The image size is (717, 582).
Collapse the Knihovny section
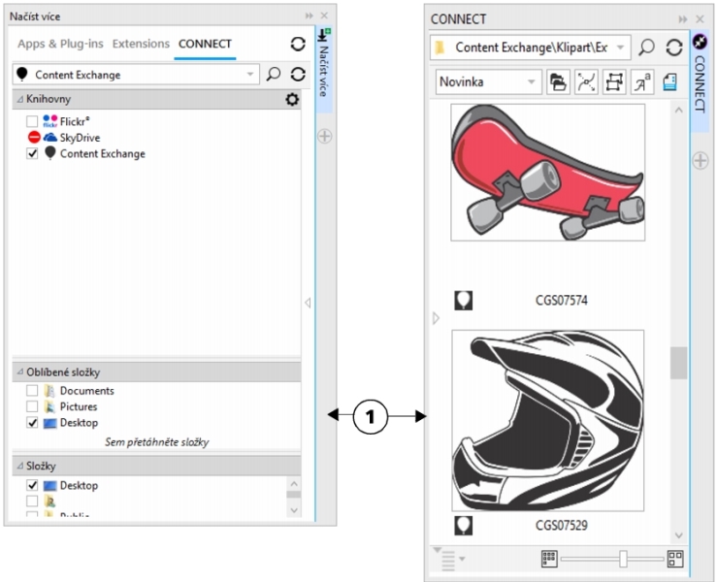(19, 100)
